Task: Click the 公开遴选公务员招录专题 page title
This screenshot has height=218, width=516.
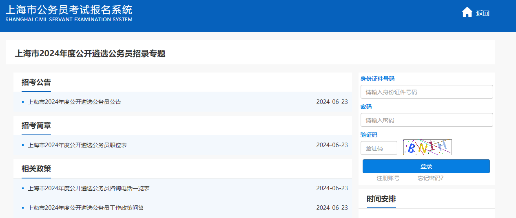Action: tap(90, 53)
